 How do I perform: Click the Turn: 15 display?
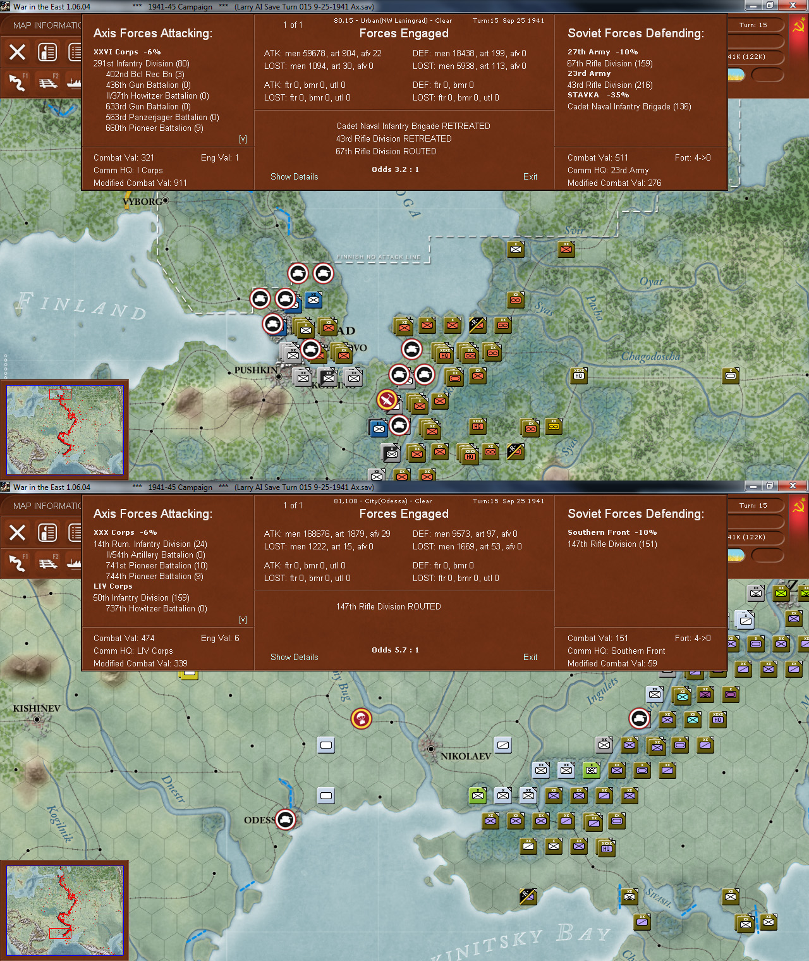click(753, 25)
